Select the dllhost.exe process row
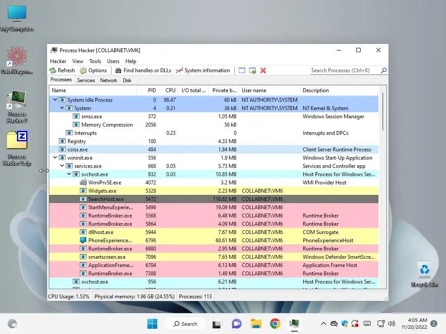This screenshot has height=334, width=446. coord(213,232)
